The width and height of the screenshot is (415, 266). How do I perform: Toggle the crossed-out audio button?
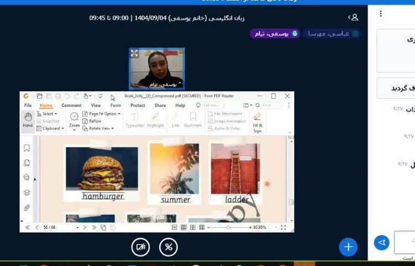pyautogui.click(x=168, y=247)
